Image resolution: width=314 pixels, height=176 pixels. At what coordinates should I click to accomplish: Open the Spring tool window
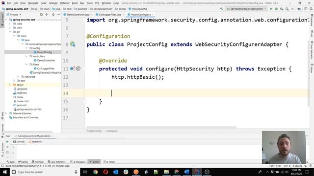pos(23,162)
